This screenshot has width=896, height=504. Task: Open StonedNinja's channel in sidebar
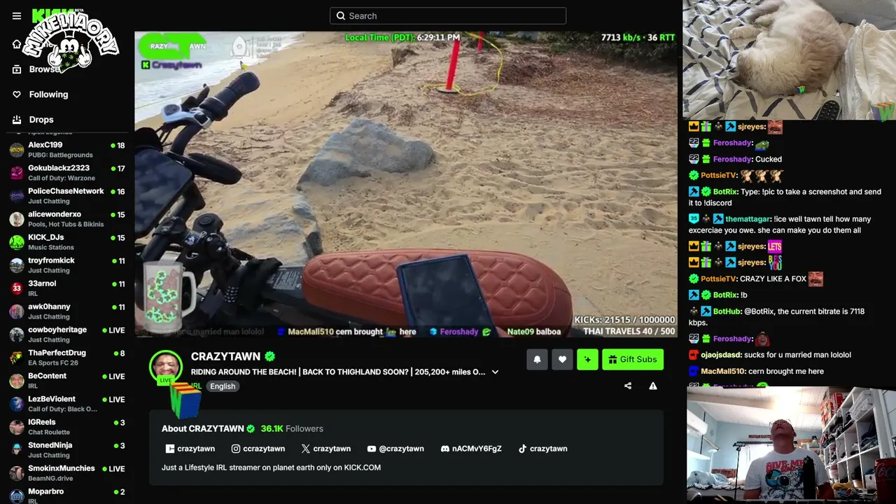pos(67,449)
